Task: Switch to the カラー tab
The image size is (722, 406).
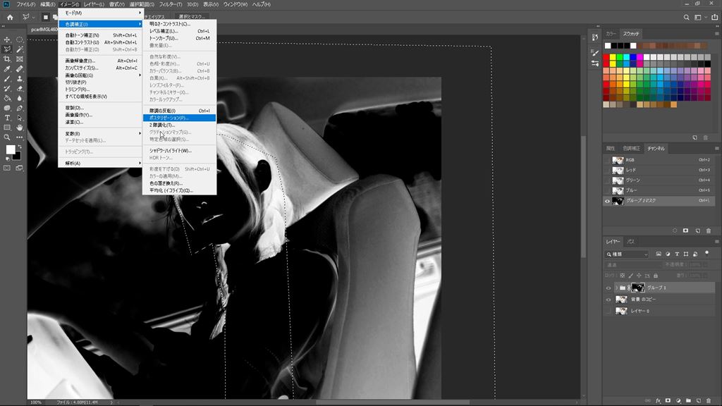Action: pos(611,33)
